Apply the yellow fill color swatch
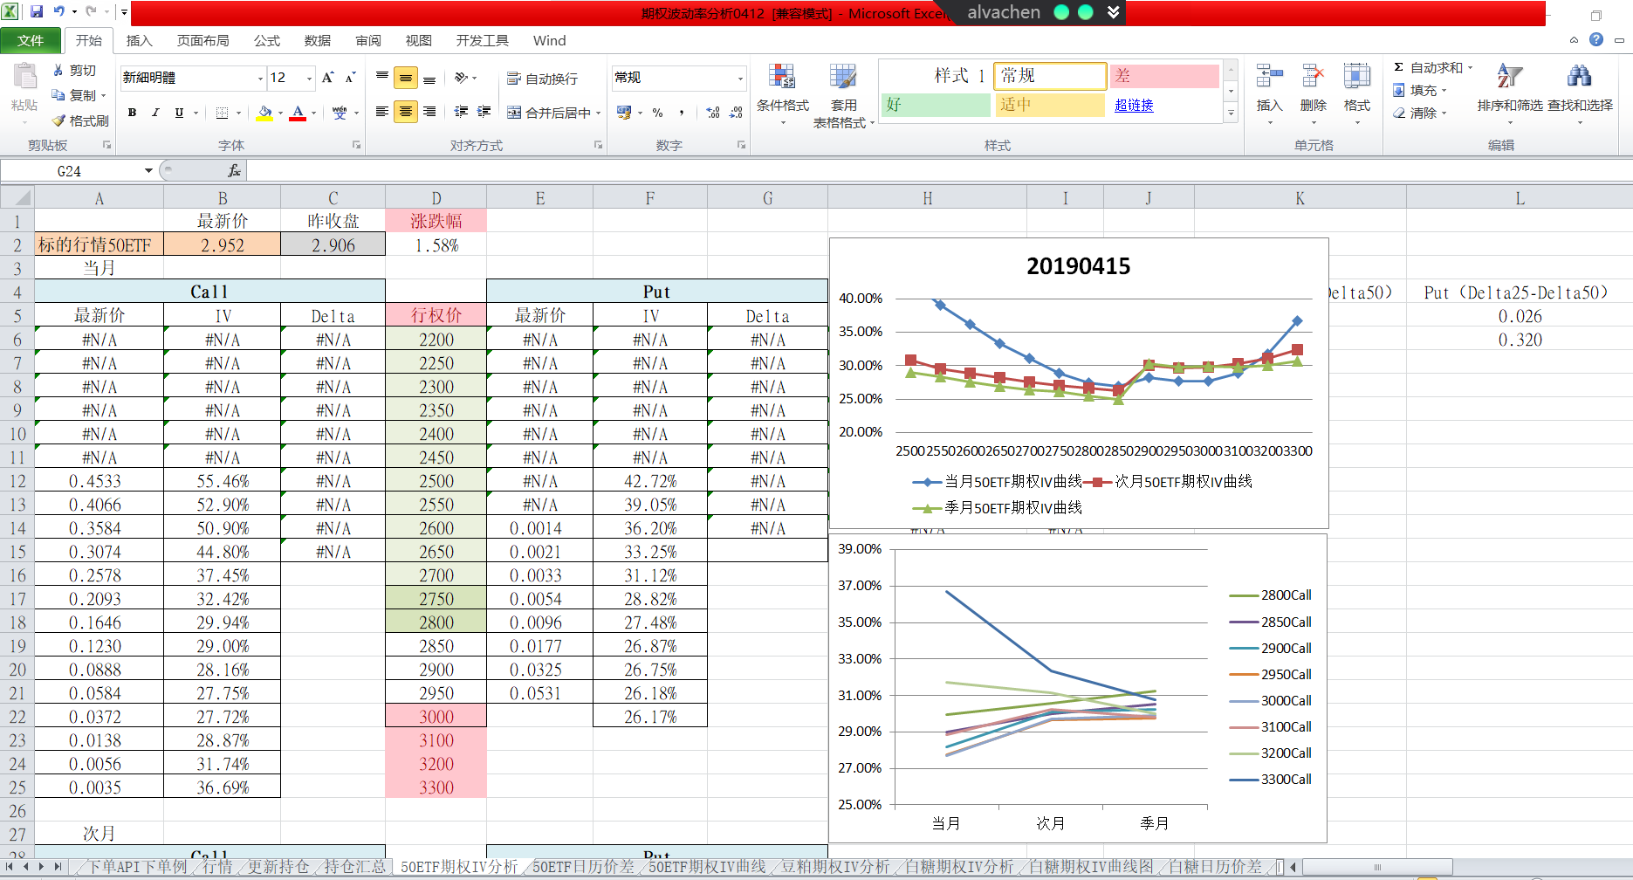Viewport: 1633px width, 880px height. [264, 113]
